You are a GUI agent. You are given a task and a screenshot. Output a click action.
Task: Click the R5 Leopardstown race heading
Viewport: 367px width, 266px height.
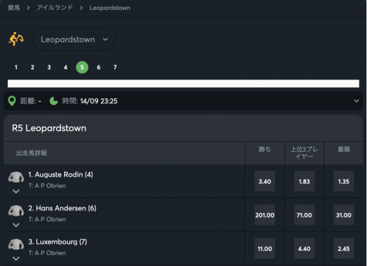coord(49,128)
